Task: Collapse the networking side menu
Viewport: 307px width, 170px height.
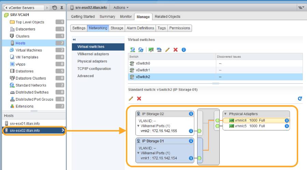Action: 74,39
